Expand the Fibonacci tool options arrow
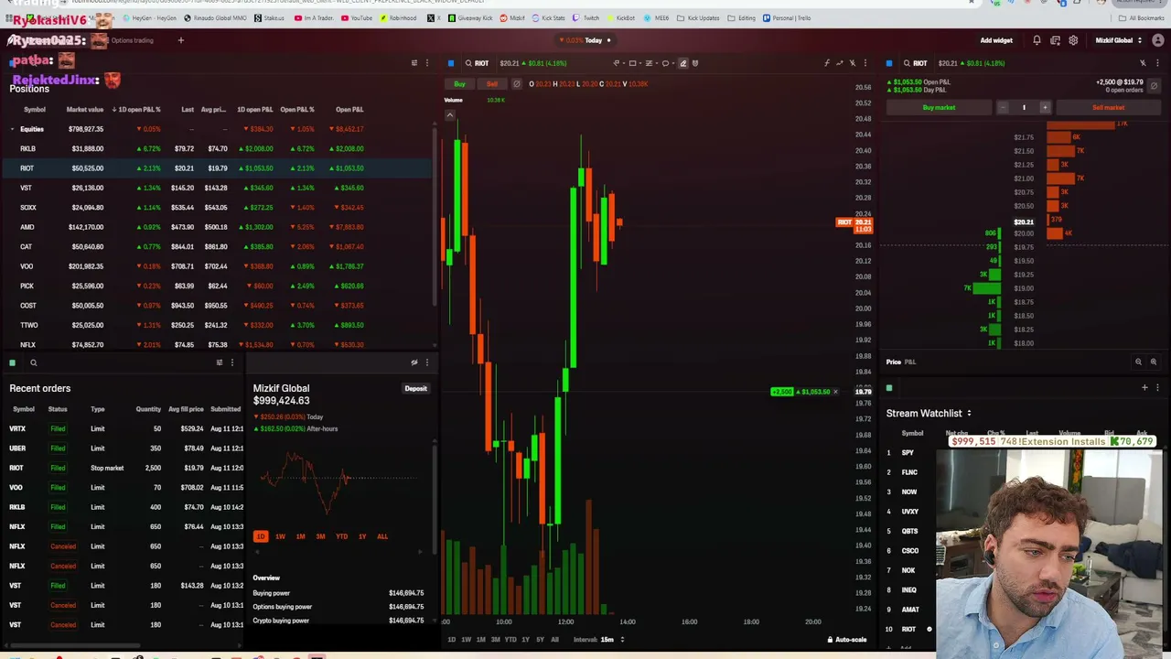This screenshot has height=659, width=1171. pyautogui.click(x=655, y=63)
